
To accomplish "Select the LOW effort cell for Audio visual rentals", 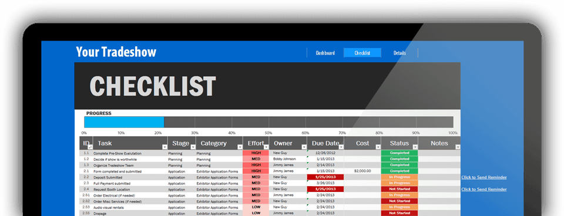I will tap(256, 207).
